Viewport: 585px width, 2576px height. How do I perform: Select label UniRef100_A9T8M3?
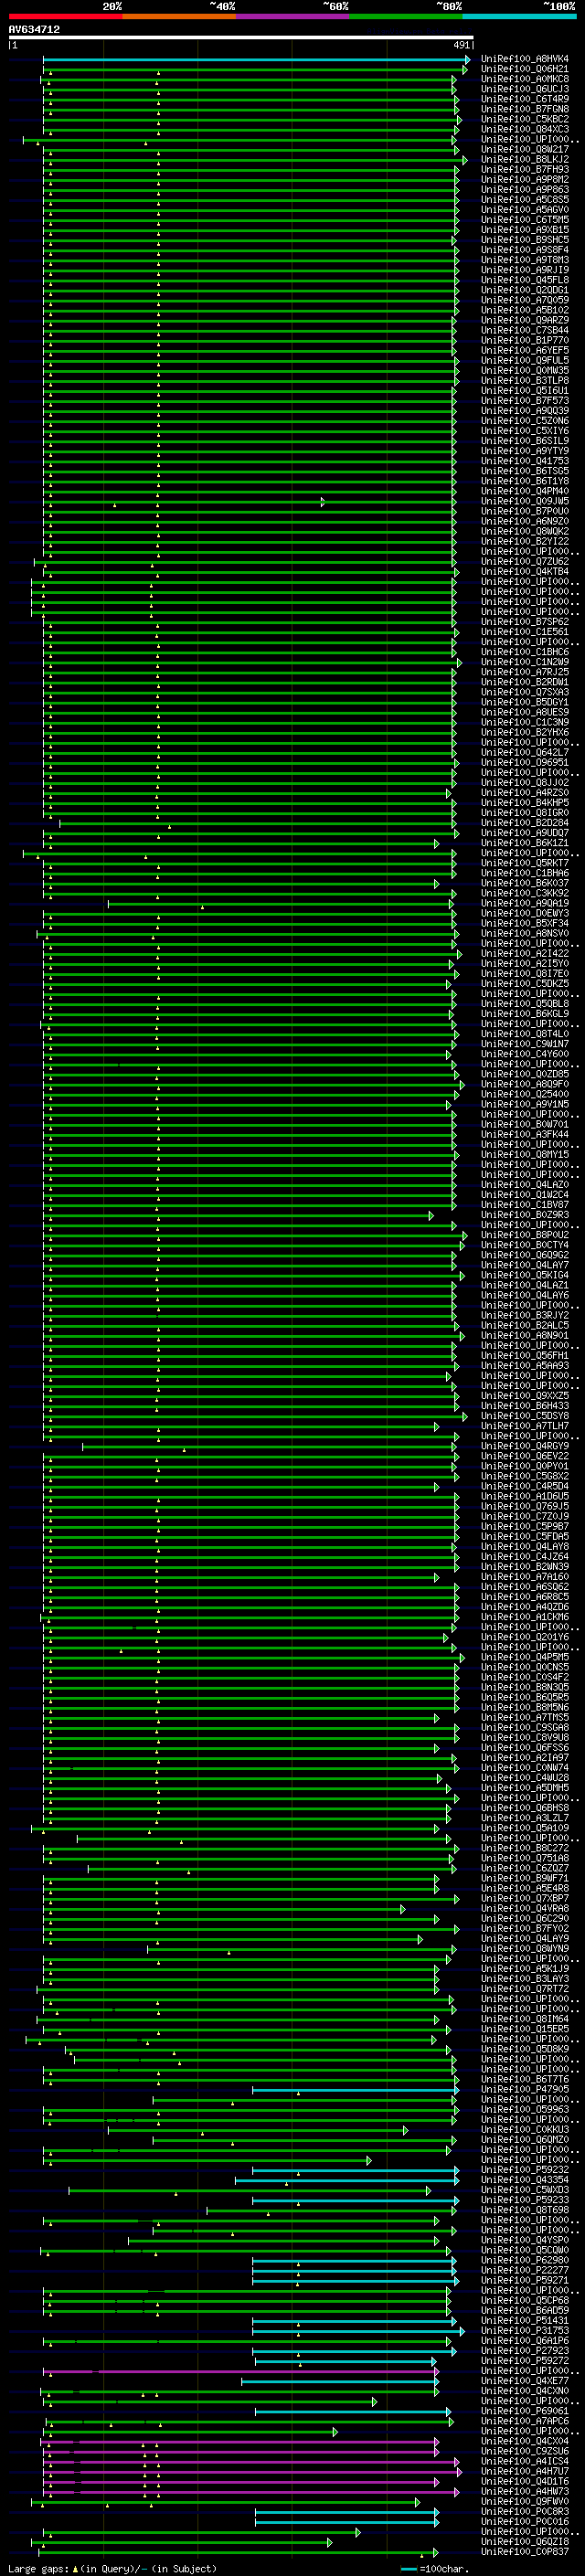pos(524,260)
